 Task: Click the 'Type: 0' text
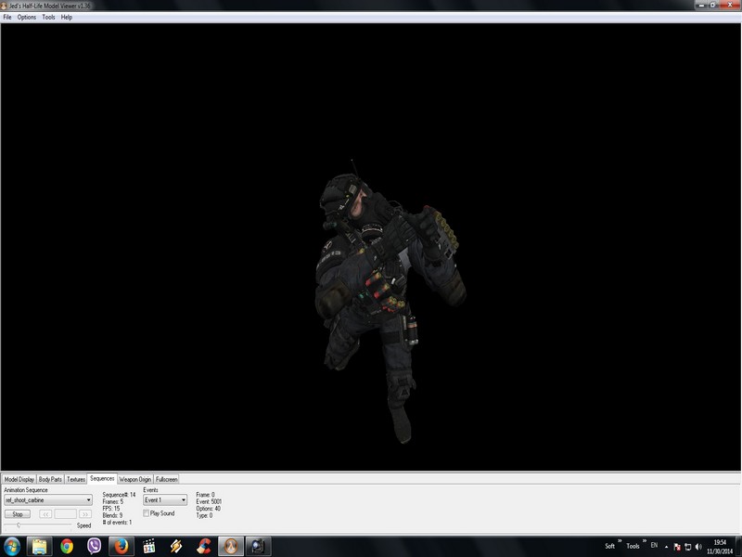pyautogui.click(x=204, y=515)
